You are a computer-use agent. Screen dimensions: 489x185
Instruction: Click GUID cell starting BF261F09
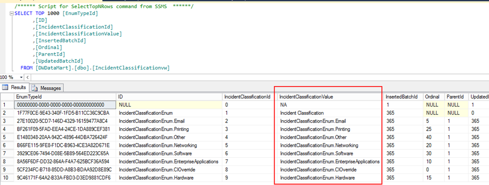pos(65,129)
